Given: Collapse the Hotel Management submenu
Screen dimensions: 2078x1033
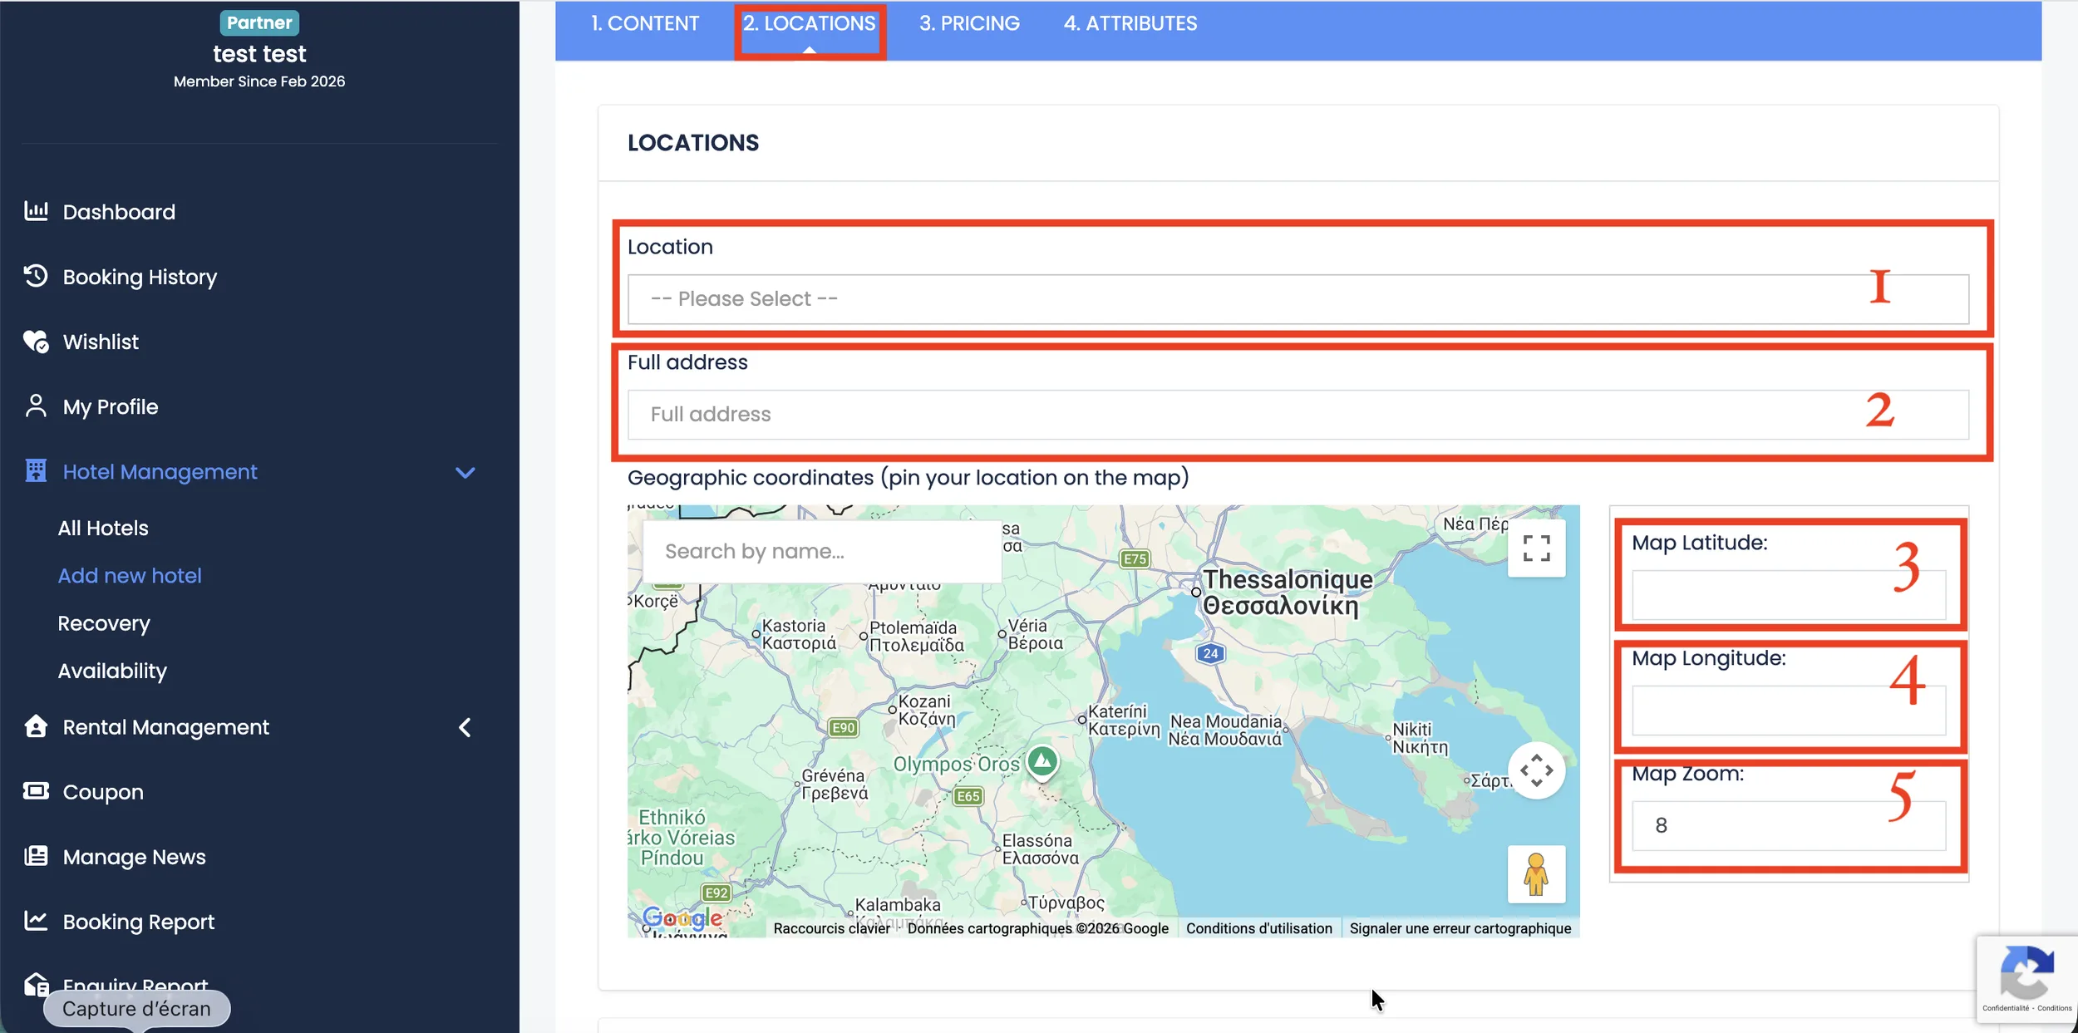Looking at the screenshot, I should (465, 472).
